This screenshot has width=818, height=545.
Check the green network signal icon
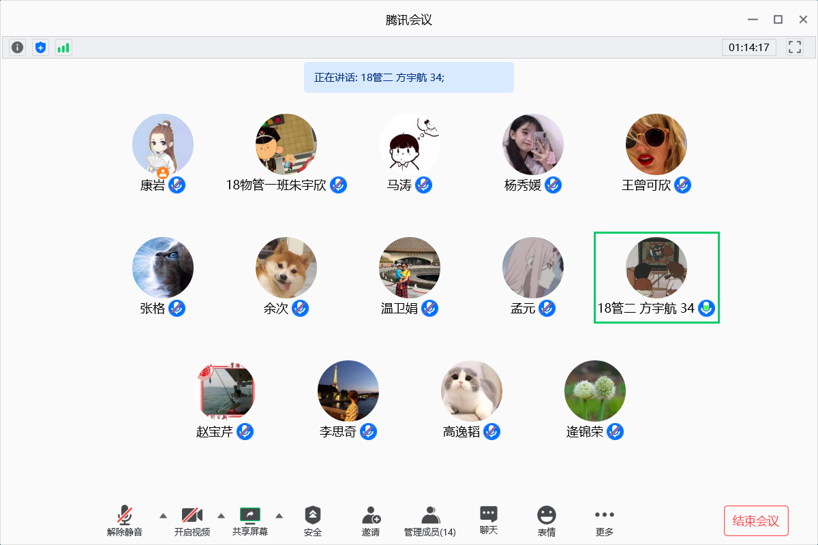point(63,48)
